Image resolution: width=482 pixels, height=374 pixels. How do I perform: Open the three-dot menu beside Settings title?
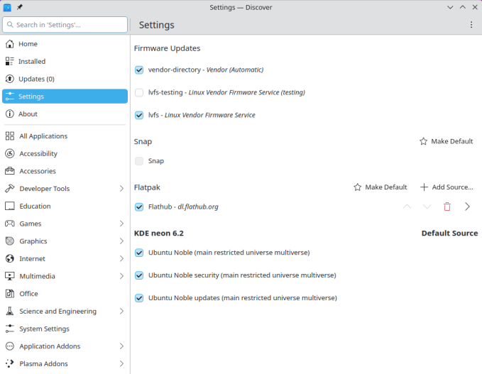pos(471,25)
